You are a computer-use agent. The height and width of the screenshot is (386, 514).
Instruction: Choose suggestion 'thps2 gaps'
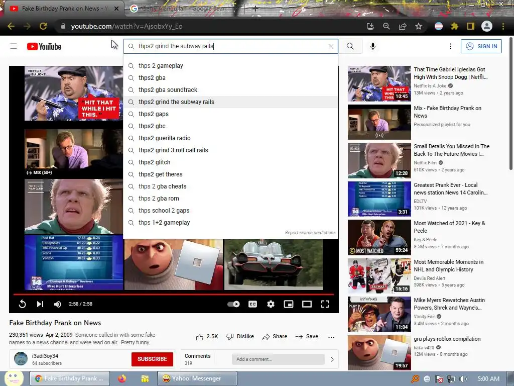tap(231, 114)
